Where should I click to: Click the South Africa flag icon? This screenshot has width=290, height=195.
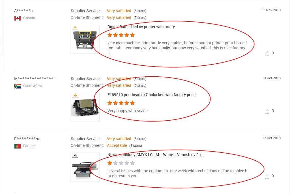18,86
